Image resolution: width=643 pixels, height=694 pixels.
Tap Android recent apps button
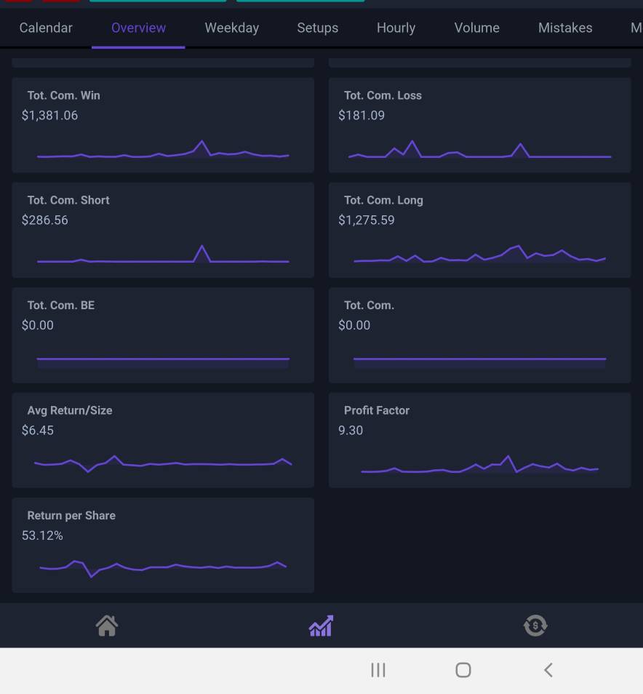point(378,670)
